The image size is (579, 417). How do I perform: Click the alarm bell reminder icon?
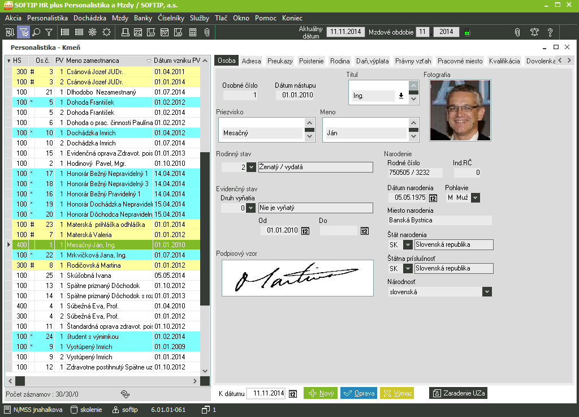pyautogui.click(x=534, y=32)
